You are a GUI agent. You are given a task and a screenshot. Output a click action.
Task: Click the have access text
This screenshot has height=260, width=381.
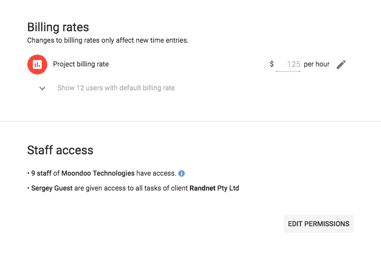pos(156,173)
